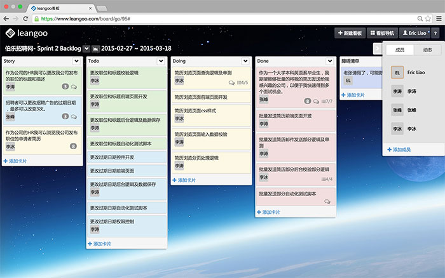Screen dimensions: 445x278
Task: Open the 更改过期日期自动化测试脚本 card
Action: coord(127,208)
